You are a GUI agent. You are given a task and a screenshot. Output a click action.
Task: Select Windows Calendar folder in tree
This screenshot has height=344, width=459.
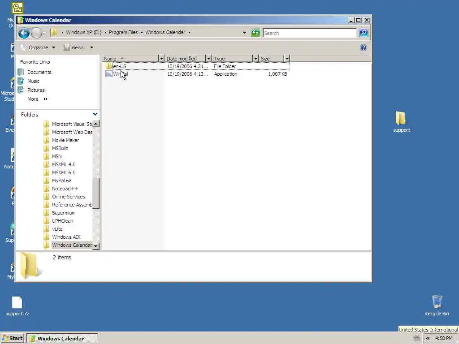pos(72,245)
